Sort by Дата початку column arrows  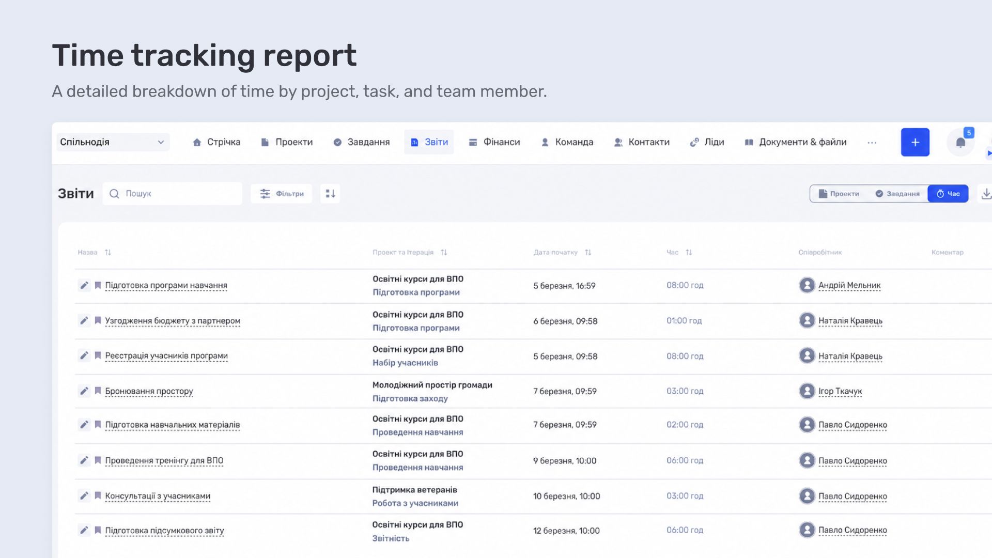tap(588, 252)
